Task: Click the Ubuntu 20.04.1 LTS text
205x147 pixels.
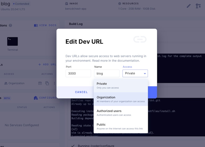Action: click(13, 9)
